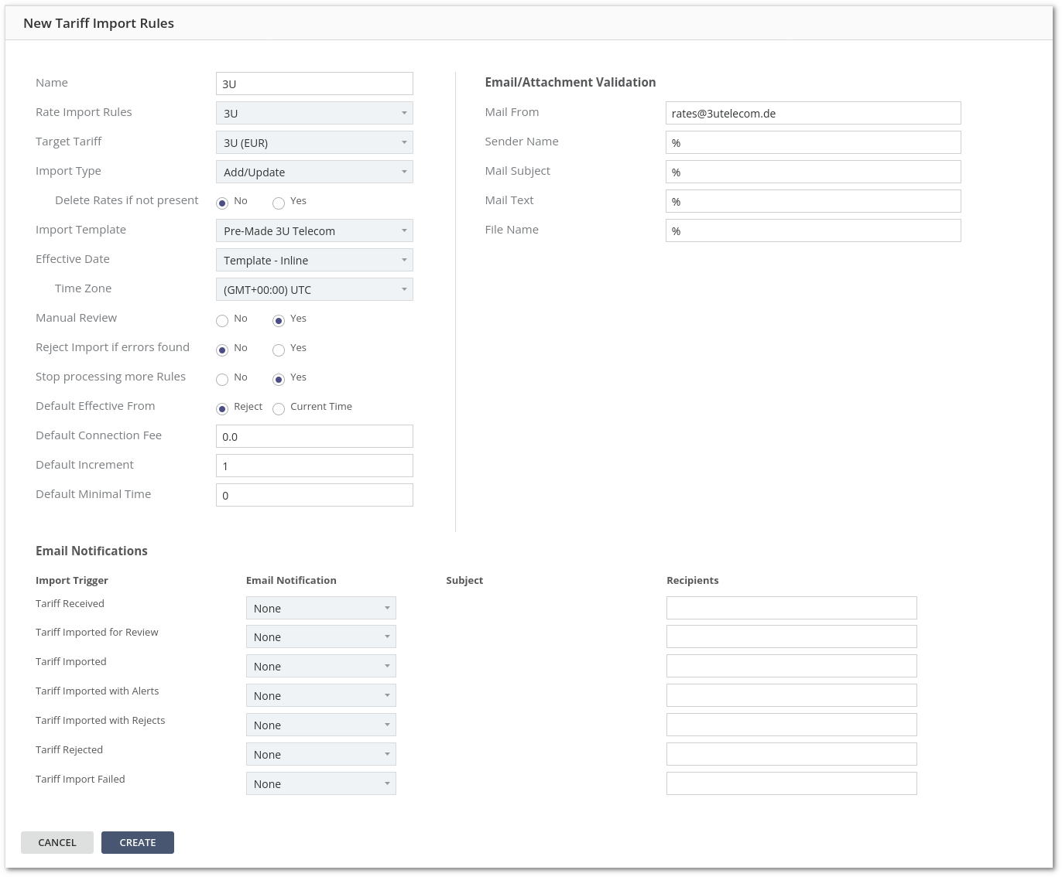Open the Tariff Rejected notification dropdown

click(320, 754)
